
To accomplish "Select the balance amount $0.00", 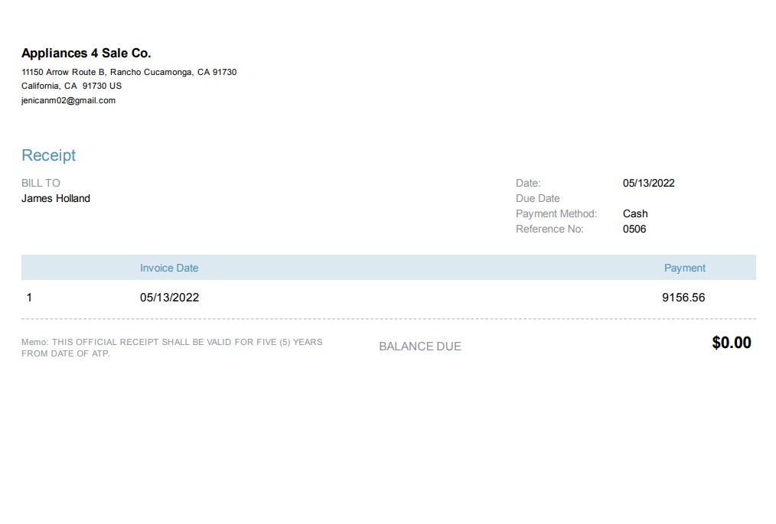I will pos(732,343).
